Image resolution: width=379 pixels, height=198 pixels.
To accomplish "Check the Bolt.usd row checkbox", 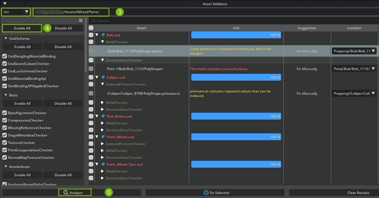I will [x=91, y=35].
